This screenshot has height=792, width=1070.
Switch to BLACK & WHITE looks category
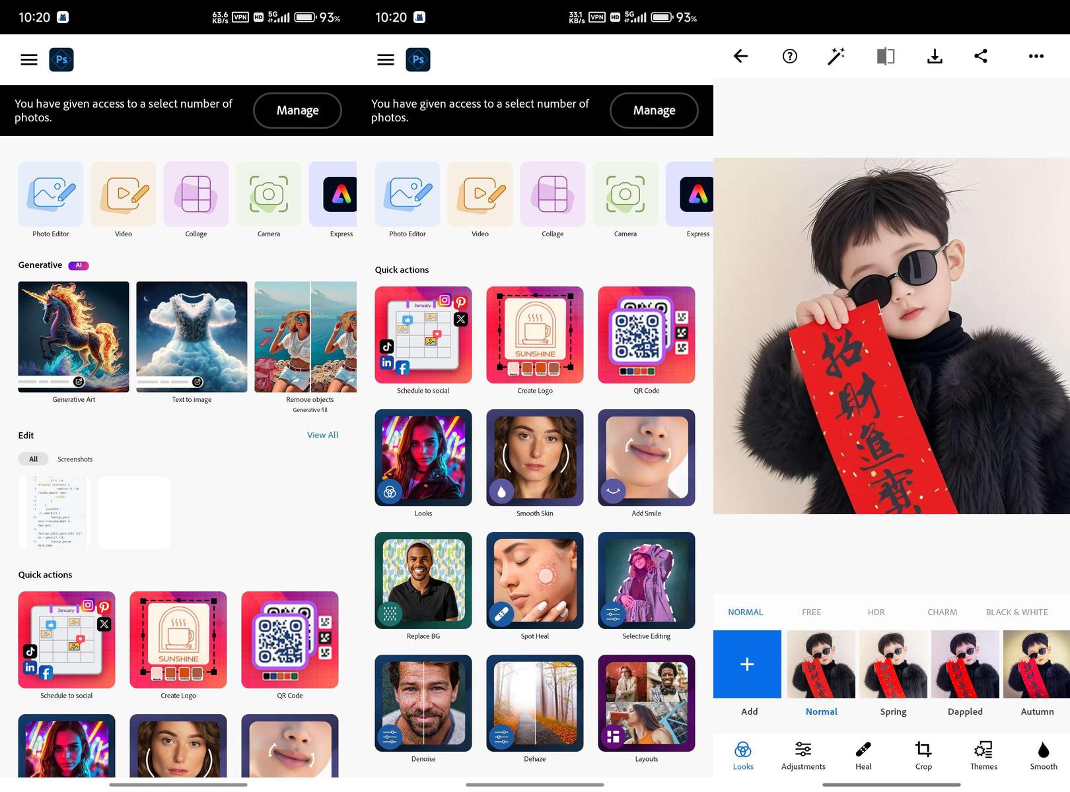click(x=1017, y=612)
